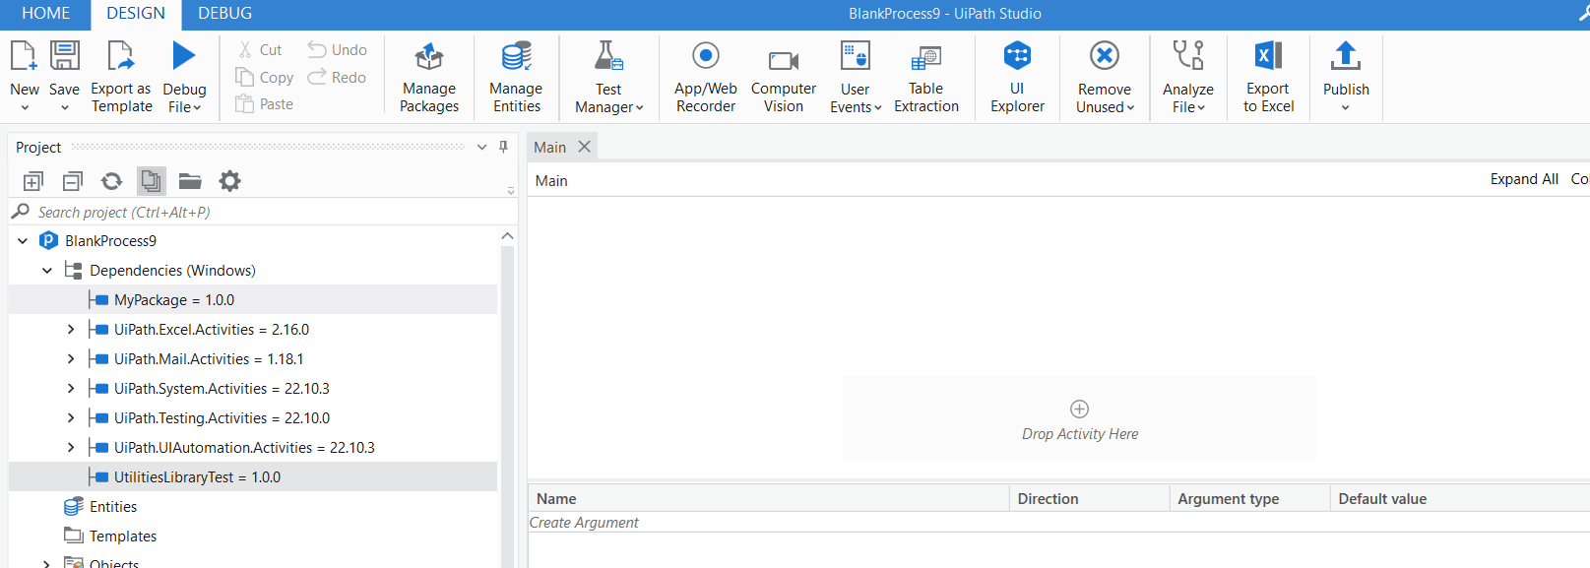Click Export to Excel icon
The width and height of the screenshot is (1590, 568).
1268,56
